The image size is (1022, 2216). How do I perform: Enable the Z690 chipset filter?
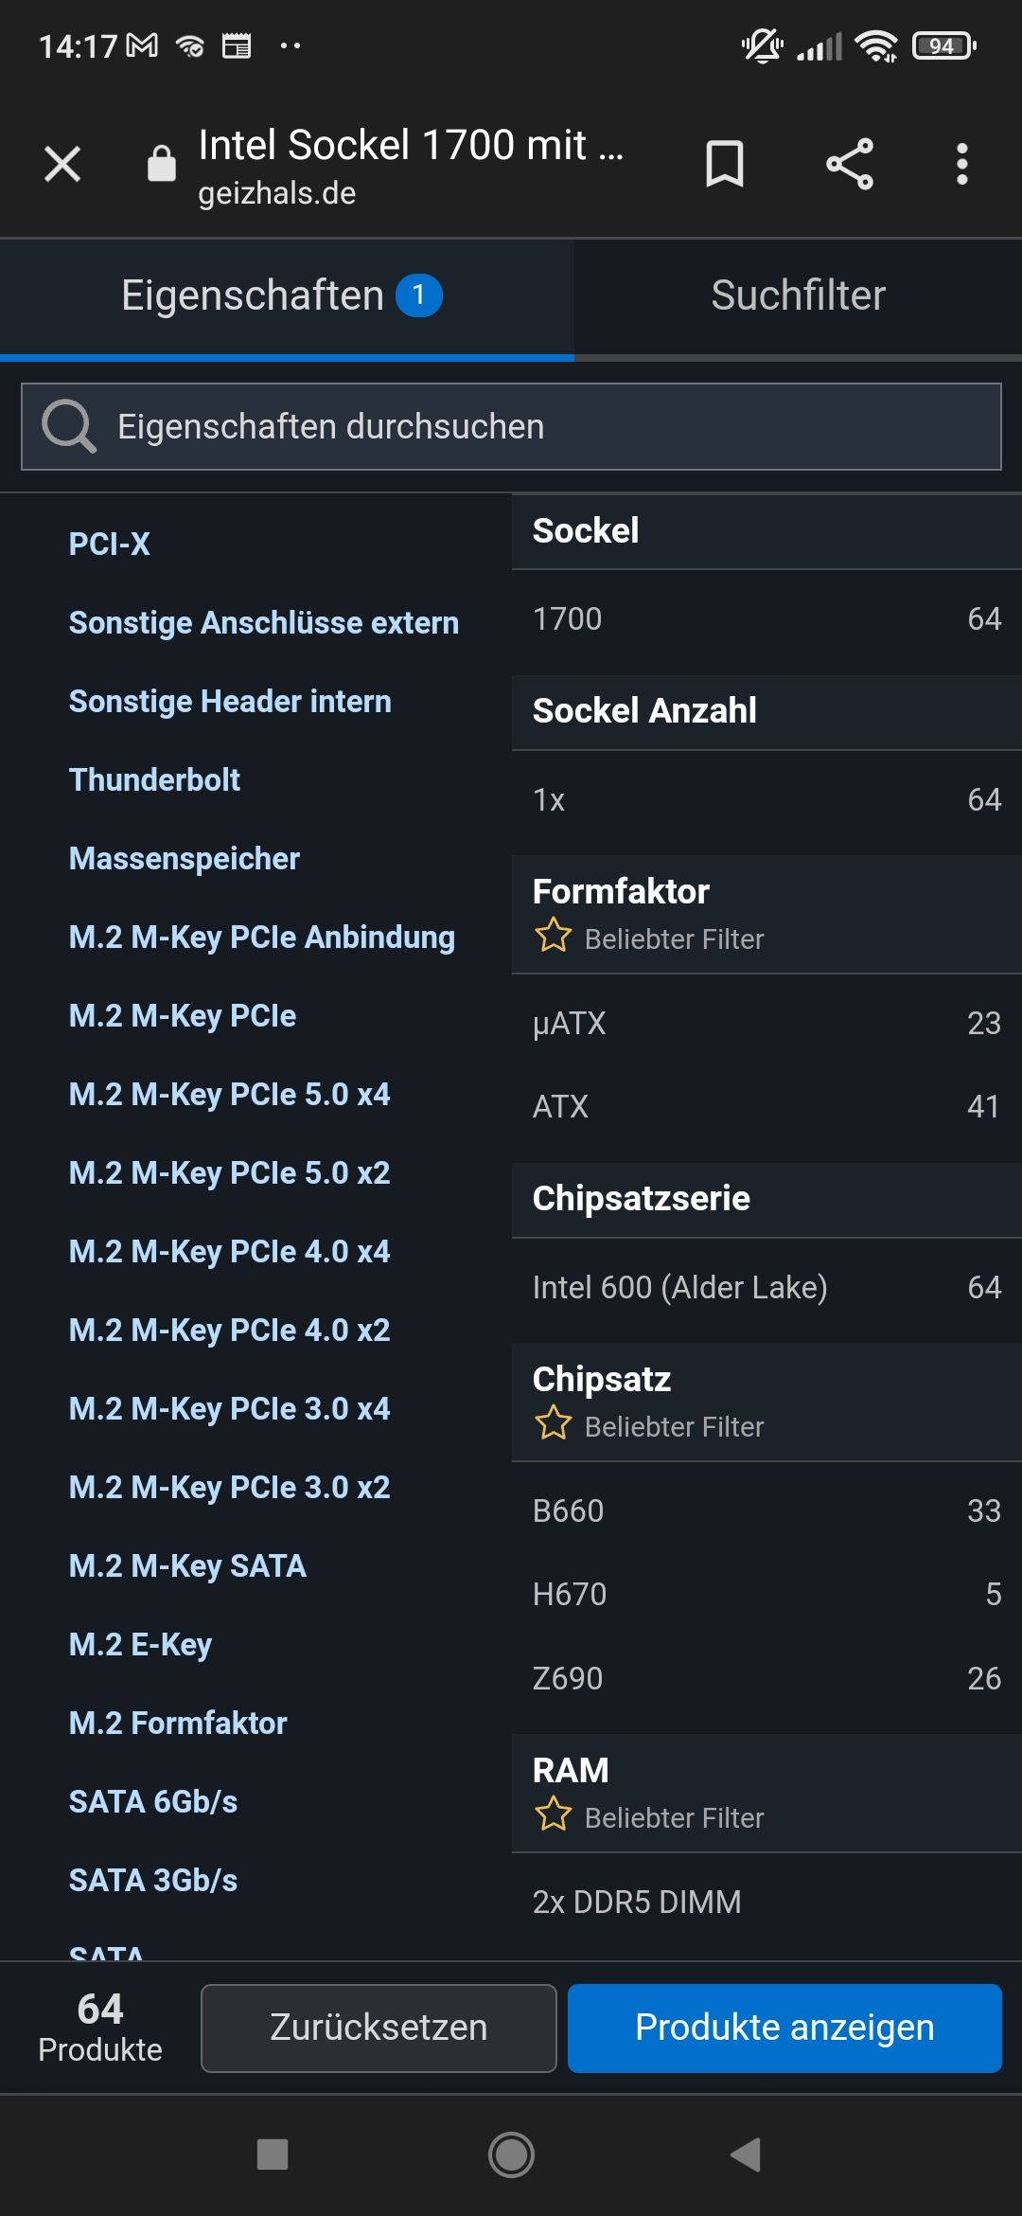(x=766, y=1679)
